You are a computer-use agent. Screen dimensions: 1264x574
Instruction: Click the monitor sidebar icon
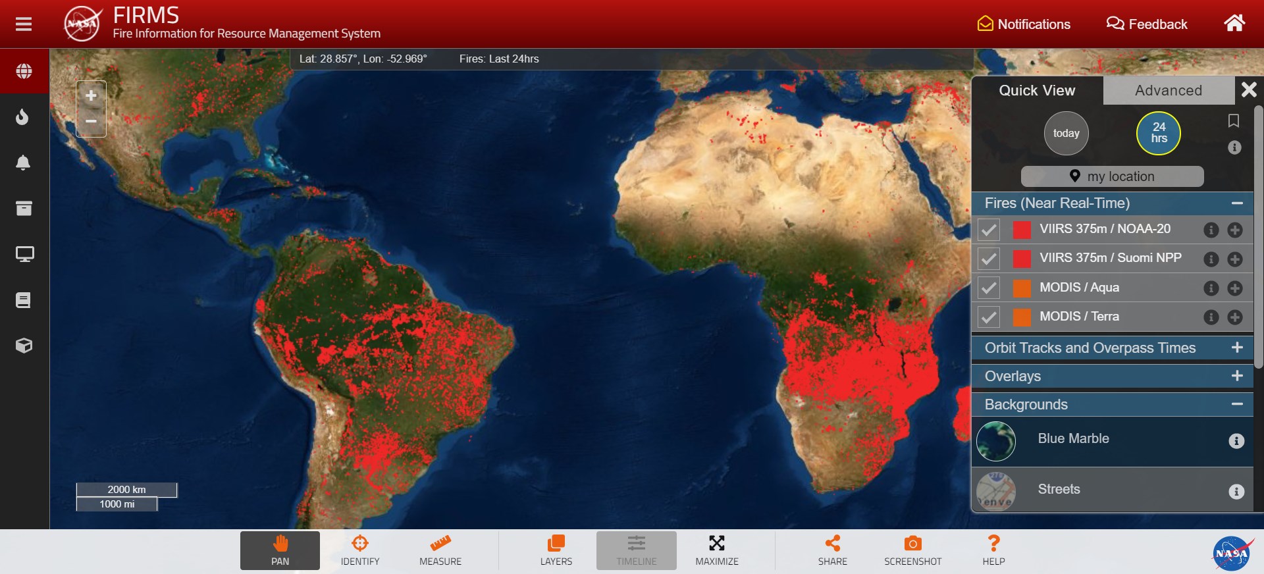coord(24,254)
